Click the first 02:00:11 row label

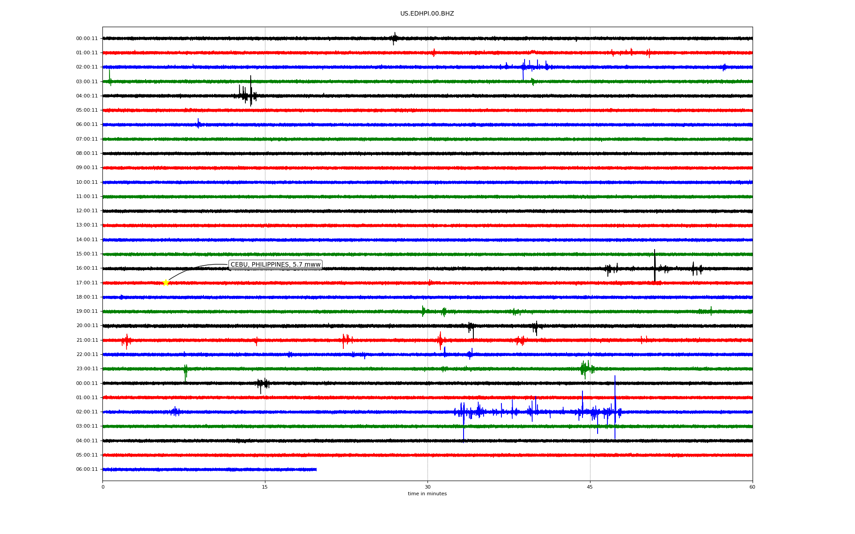(87, 67)
